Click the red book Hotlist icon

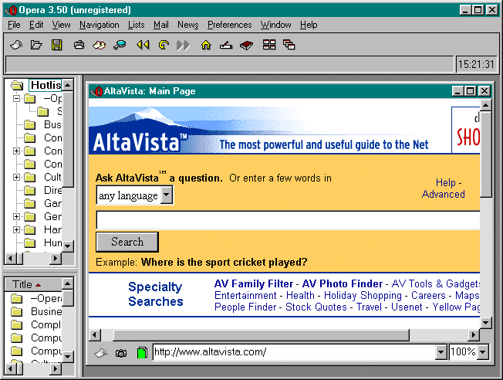click(246, 46)
